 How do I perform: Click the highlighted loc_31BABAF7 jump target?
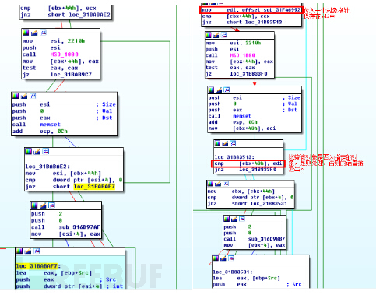coord(94,187)
